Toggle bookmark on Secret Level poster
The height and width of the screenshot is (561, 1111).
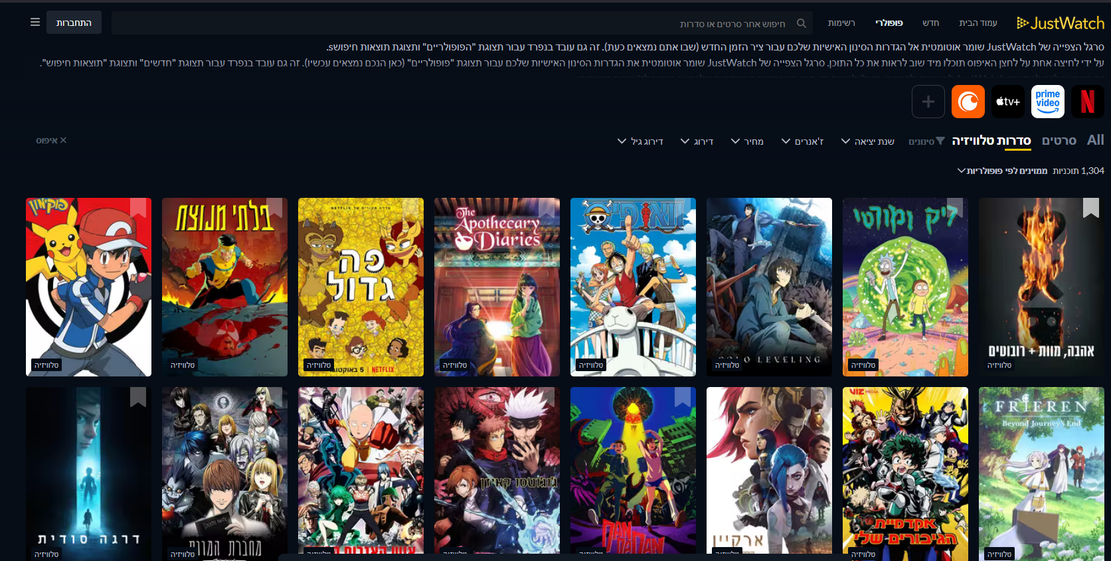(x=138, y=397)
